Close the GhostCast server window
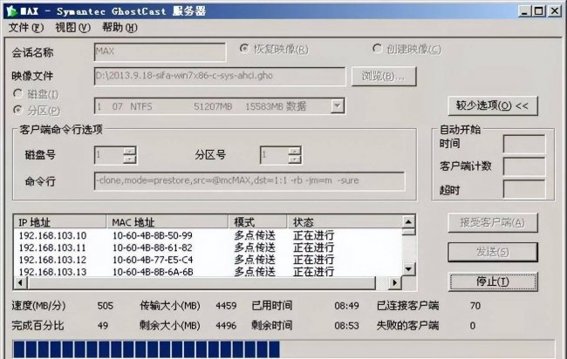Image resolution: width=567 pixels, height=359 pixels. coord(554,11)
